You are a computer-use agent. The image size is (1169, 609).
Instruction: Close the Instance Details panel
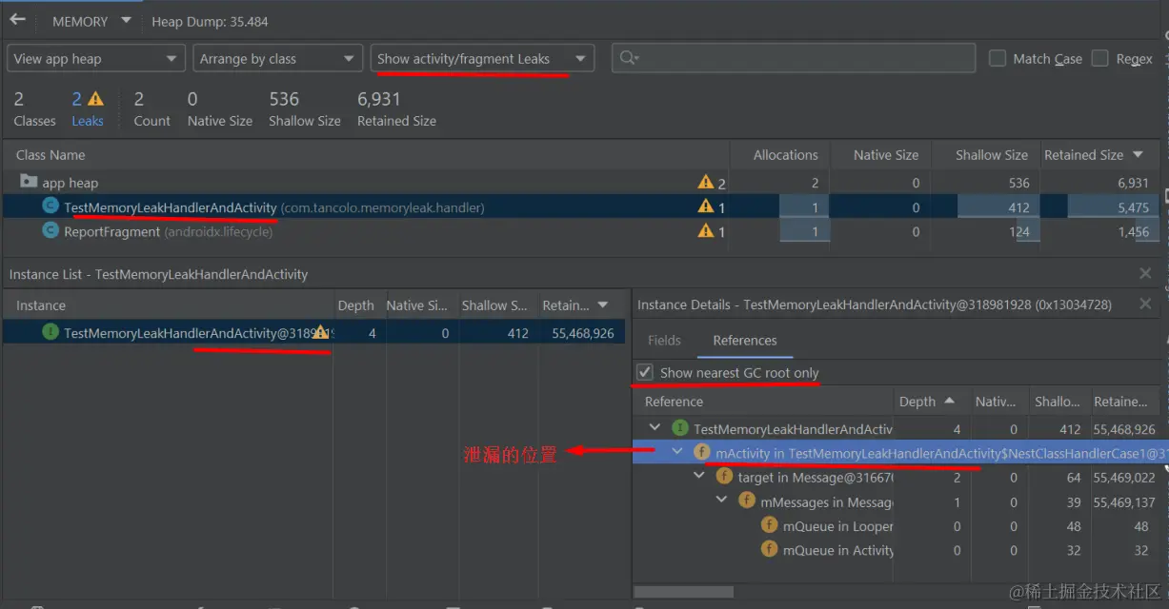coord(1146,304)
